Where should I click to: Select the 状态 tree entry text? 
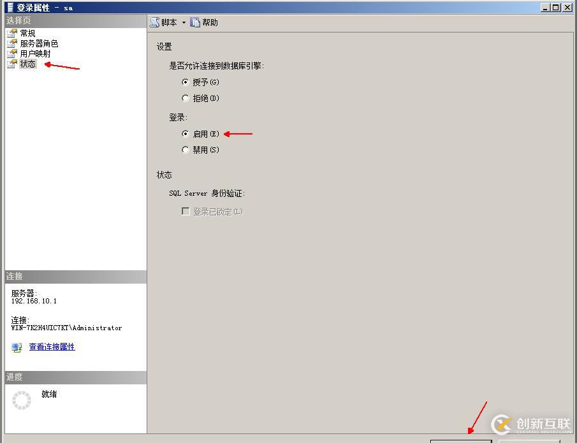point(27,64)
